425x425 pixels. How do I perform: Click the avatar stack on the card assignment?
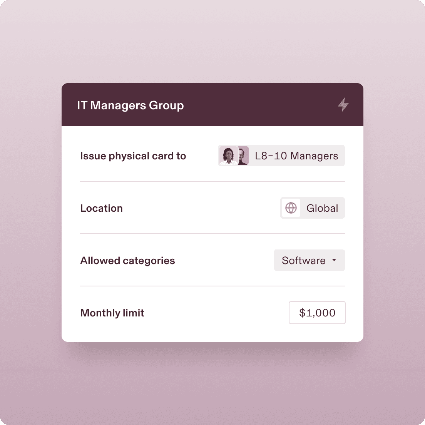click(x=234, y=156)
